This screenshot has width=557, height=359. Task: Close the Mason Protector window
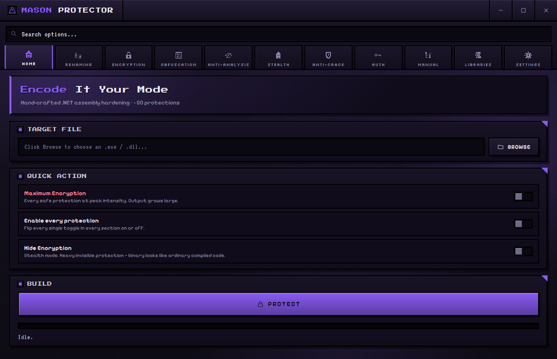point(546,10)
